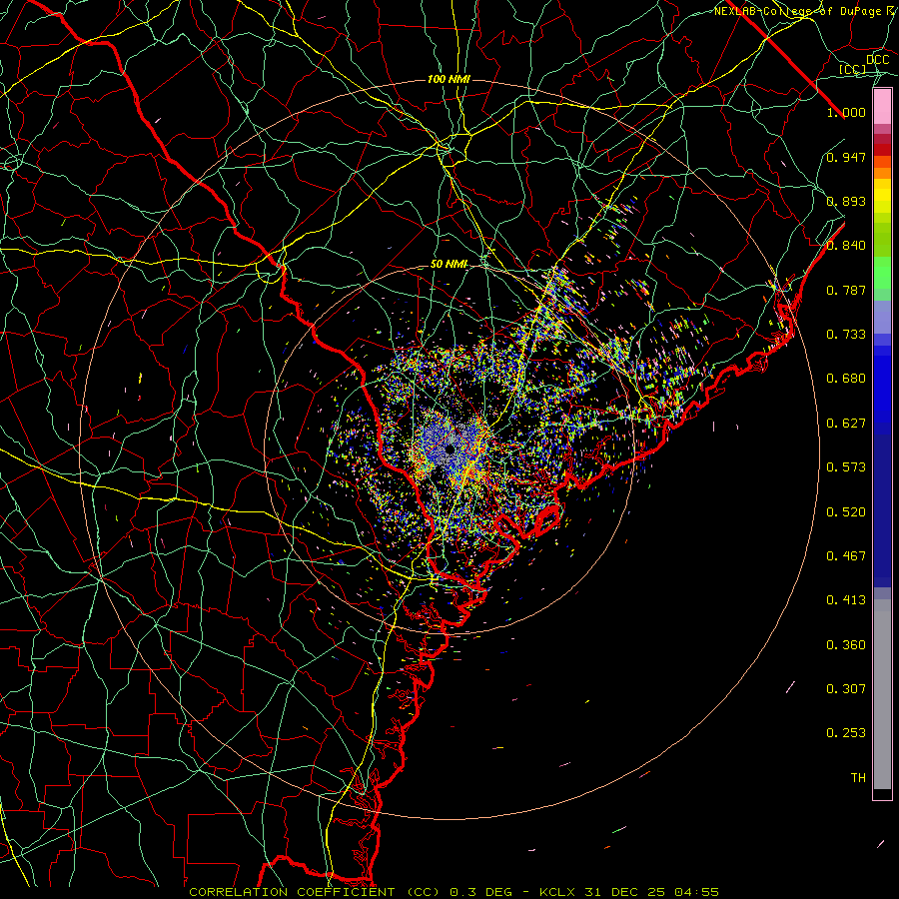Click the 0.947 scale value
This screenshot has width=899, height=899.
[x=846, y=157]
